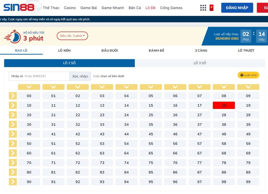Screen dimensions: 268x194
Task: Click the yellow chevron above the last column
Action: (248, 87)
